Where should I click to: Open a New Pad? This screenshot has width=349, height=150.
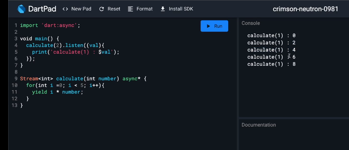[77, 9]
